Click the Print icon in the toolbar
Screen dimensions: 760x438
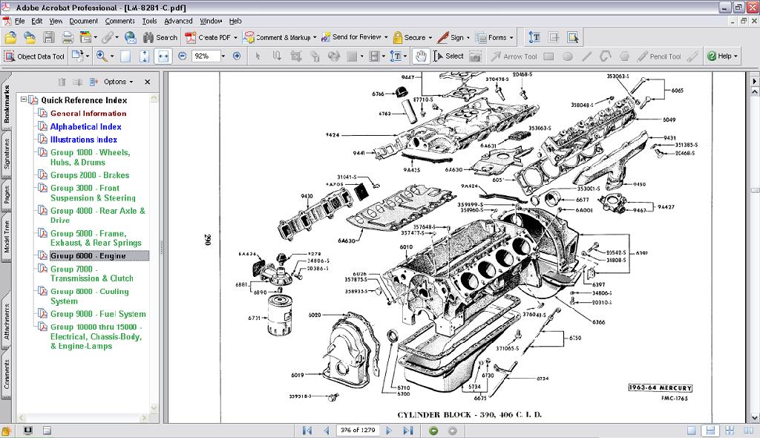(68, 37)
